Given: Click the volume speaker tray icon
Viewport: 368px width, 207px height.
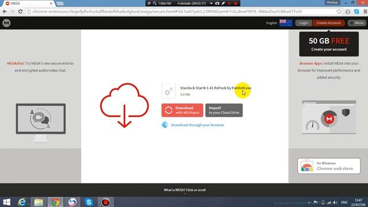Looking at the screenshot, I should tap(335, 202).
